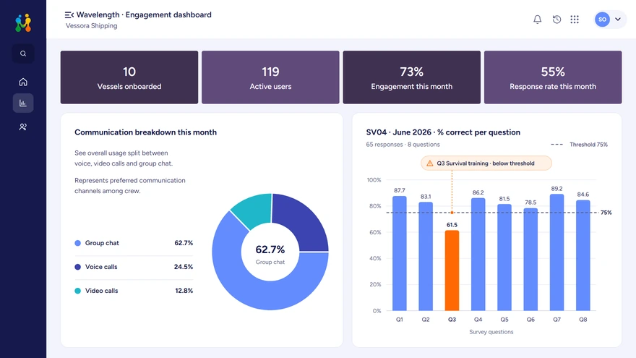Click the SV04 · June 2026 chart heading
Screen dimensions: 636x358
443,132
